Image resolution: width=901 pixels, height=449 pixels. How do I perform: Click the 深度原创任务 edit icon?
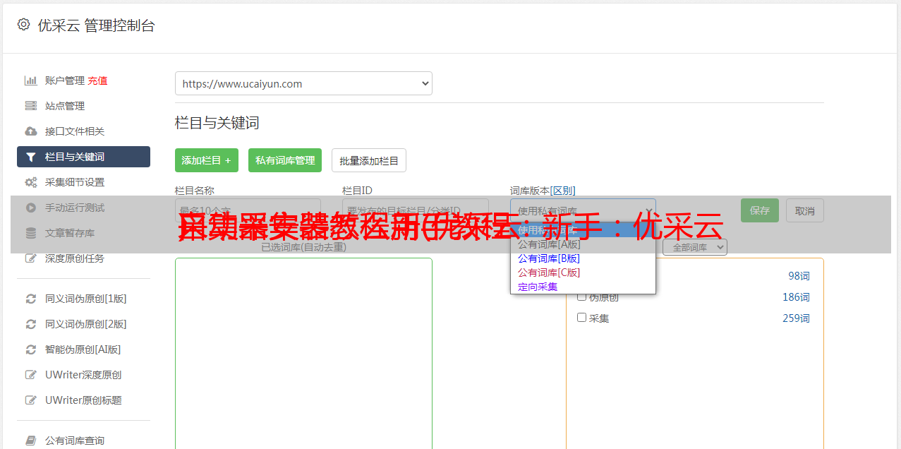(x=30, y=258)
